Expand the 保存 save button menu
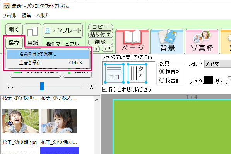 (x=14, y=43)
